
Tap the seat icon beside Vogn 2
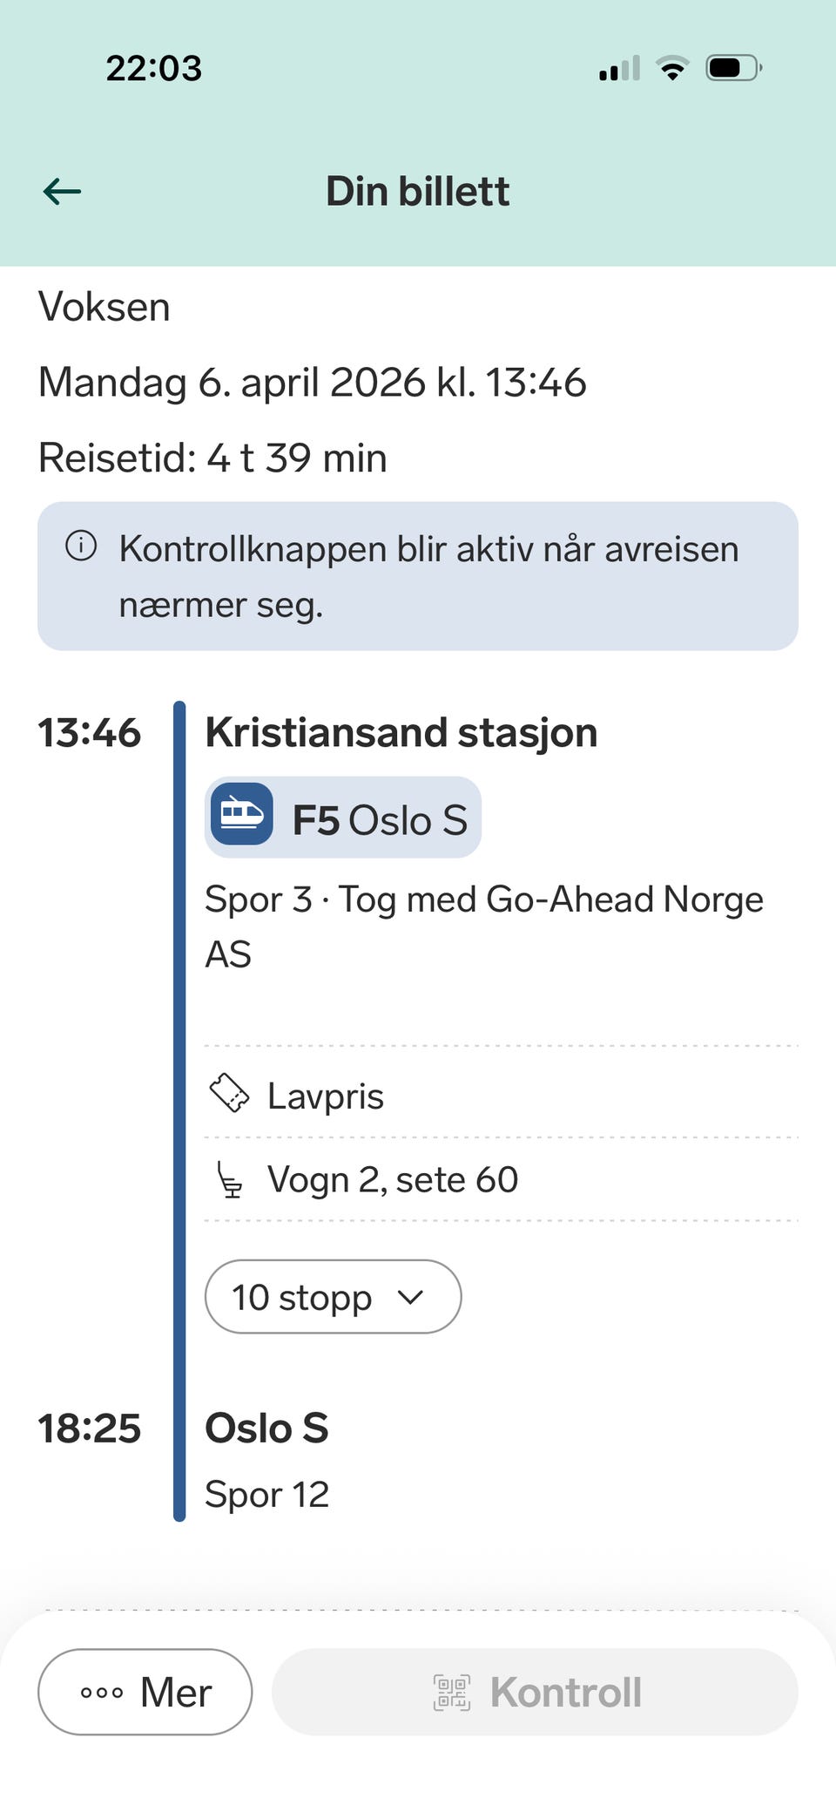230,1180
